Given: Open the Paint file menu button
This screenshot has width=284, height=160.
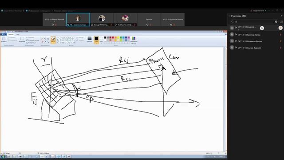Looking at the screenshot, I should (x=4, y=34).
